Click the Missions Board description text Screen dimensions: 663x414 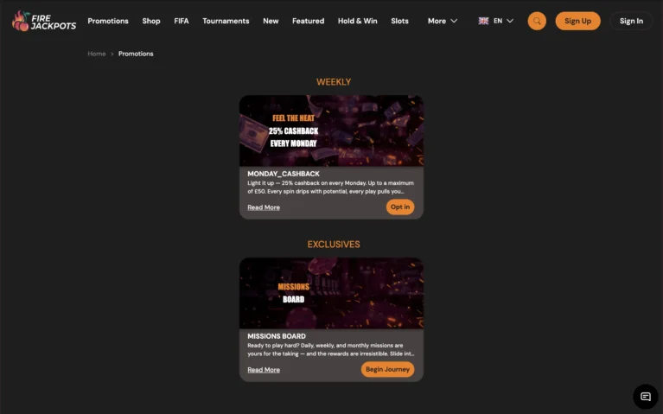click(331, 349)
